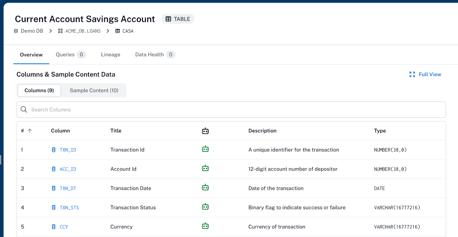Open the CCY column link
The image size is (458, 237).
pos(64,227)
